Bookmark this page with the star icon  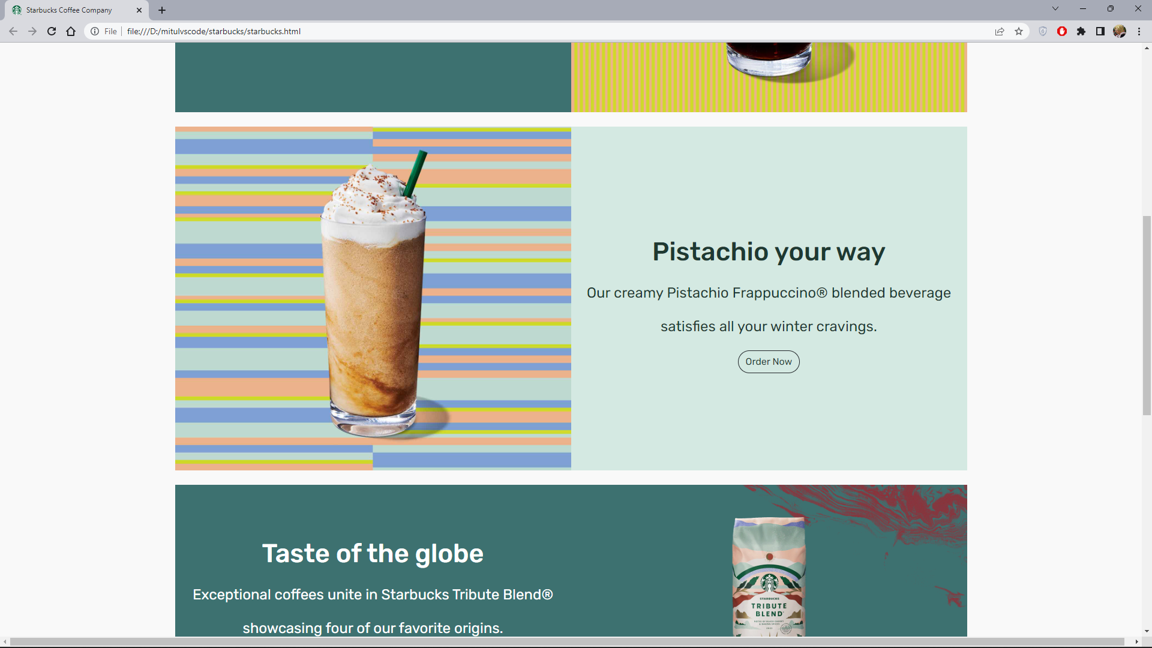tap(1019, 31)
